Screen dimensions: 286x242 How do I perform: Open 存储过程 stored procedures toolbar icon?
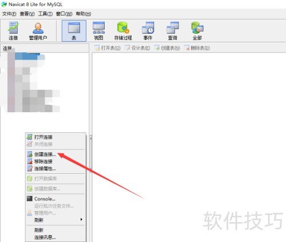tap(123, 31)
